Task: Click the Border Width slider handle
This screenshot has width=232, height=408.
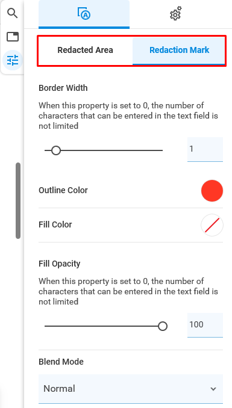Action: click(x=56, y=150)
